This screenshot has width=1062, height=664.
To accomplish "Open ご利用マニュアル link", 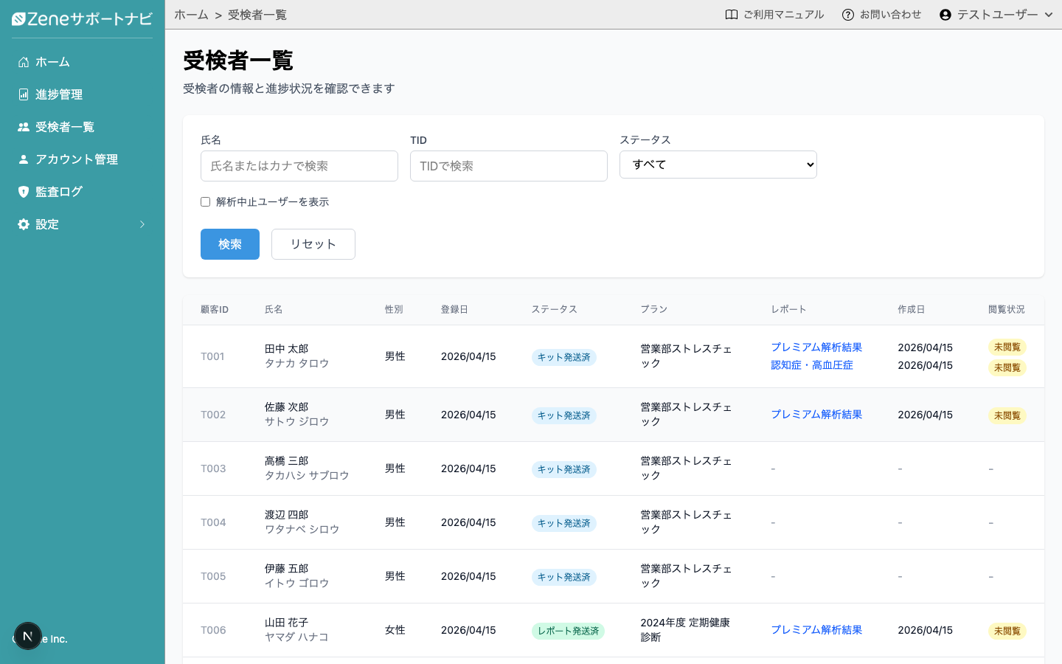I will pyautogui.click(x=774, y=15).
